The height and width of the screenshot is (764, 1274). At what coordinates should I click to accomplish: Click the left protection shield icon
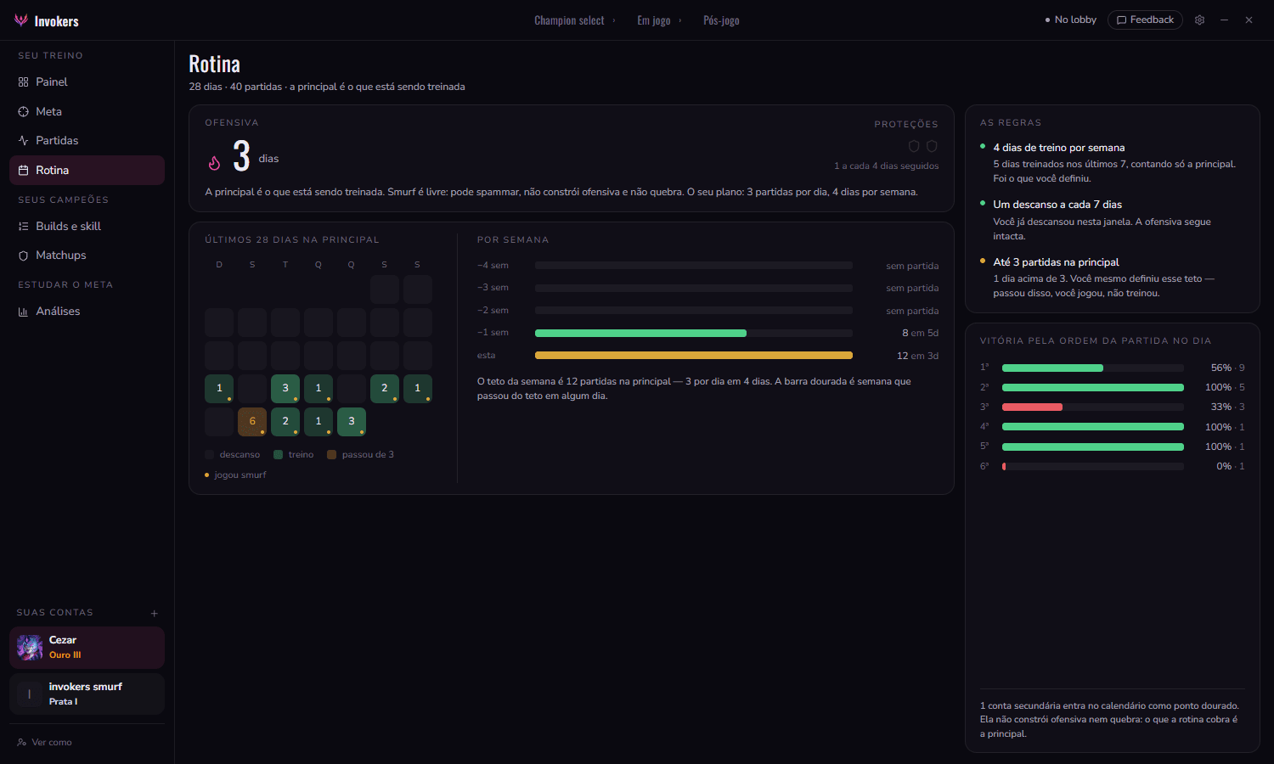coord(914,146)
